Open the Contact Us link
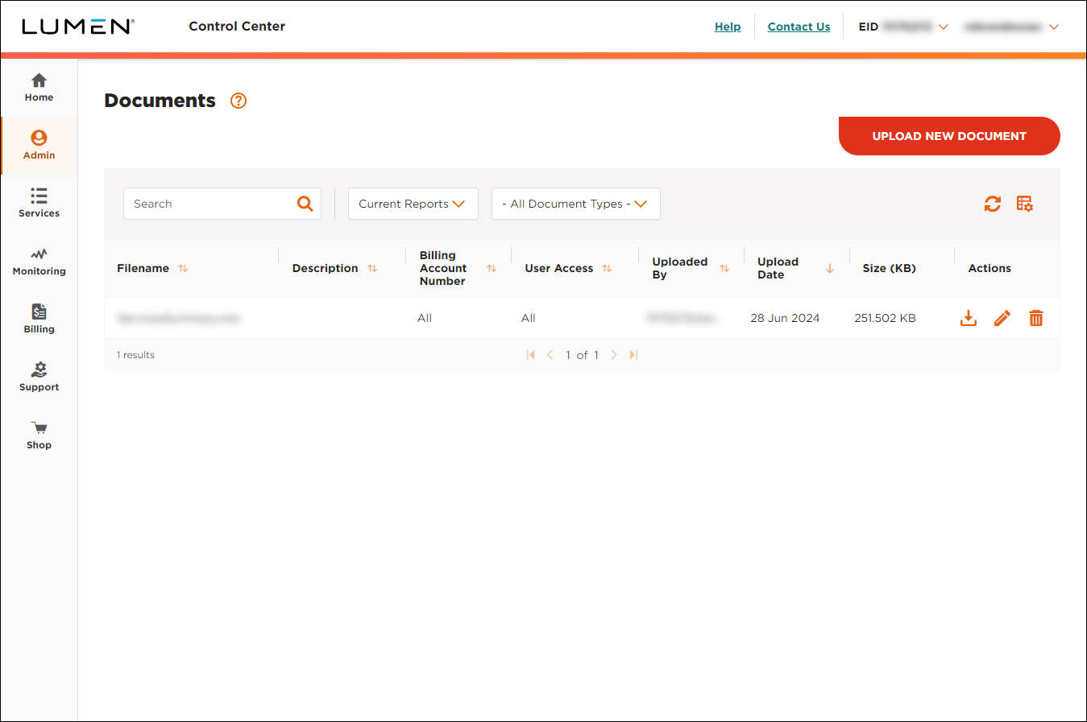Image resolution: width=1087 pixels, height=722 pixels. click(799, 27)
